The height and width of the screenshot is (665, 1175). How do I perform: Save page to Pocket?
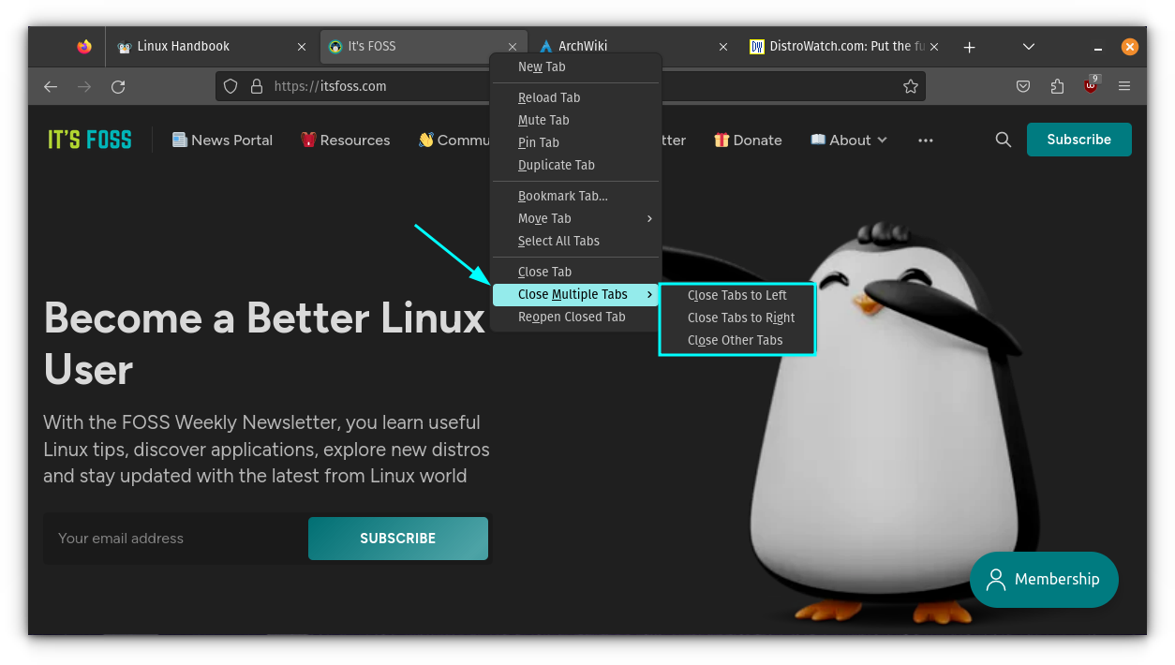tap(1022, 85)
